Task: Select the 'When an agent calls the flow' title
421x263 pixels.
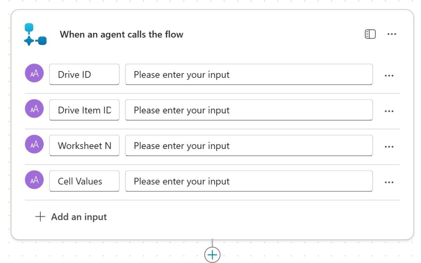Action: 121,34
